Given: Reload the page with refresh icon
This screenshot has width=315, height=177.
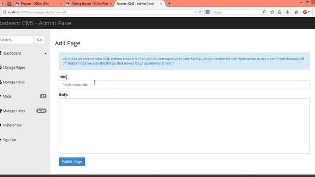Looking at the screenshot, I should 200,12.
